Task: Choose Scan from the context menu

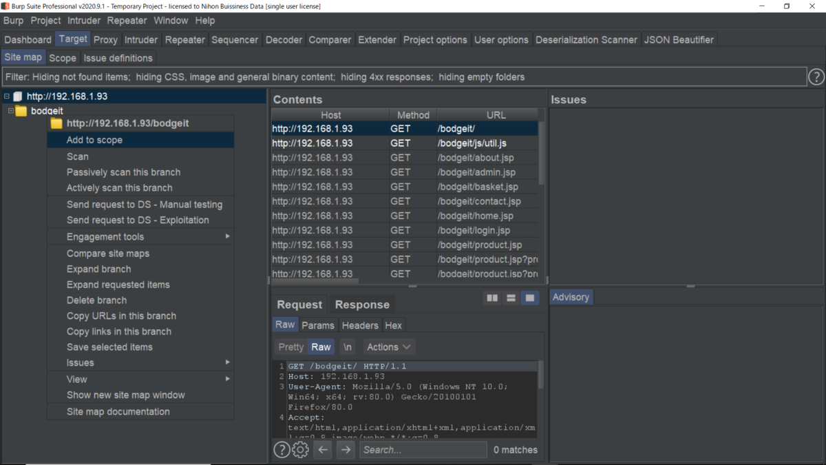Action: [140, 156]
